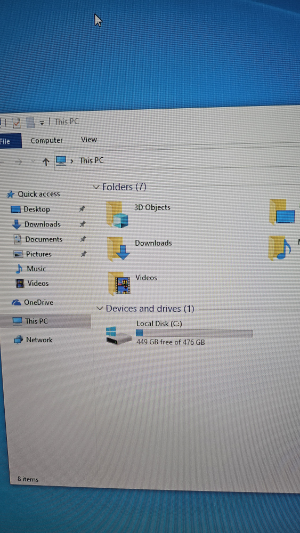This screenshot has height=533, width=300.
Task: Click the Quick access star icon
Action: point(11,195)
